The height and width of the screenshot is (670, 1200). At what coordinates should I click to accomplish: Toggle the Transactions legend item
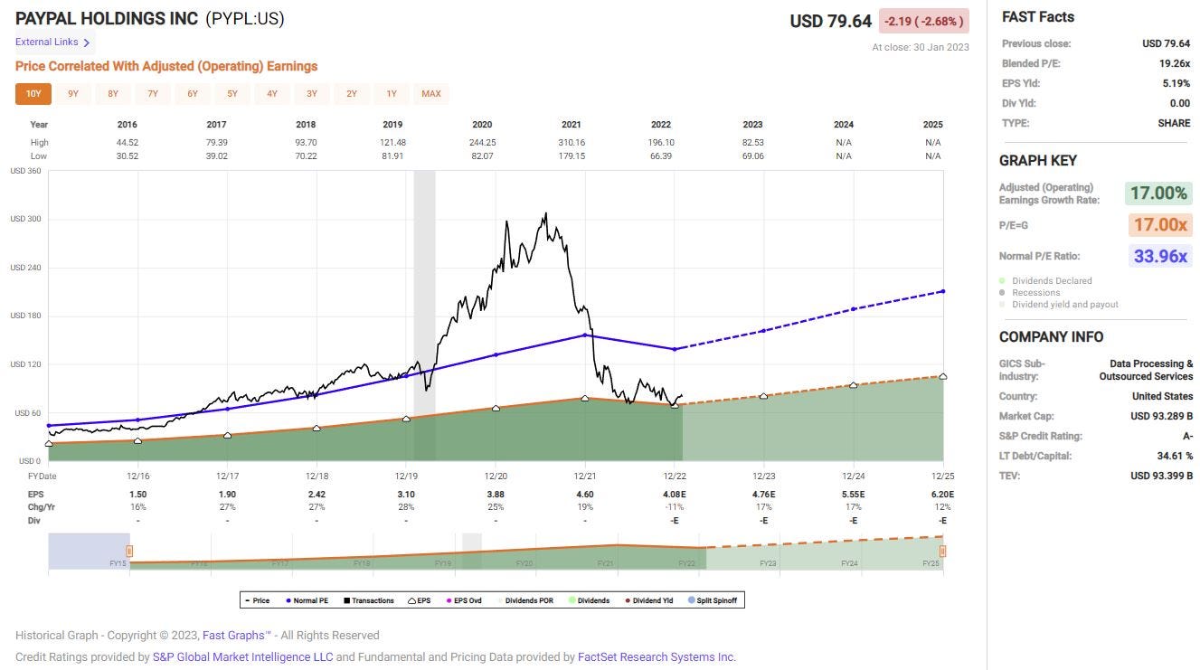(x=368, y=600)
